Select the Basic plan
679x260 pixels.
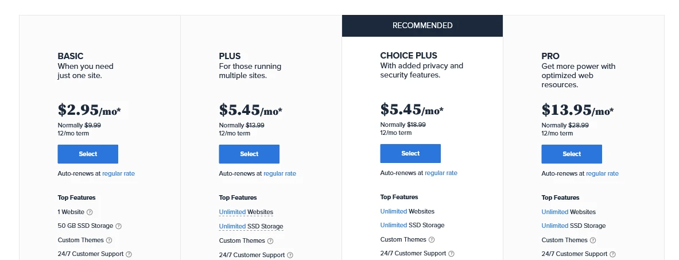pyautogui.click(x=88, y=154)
